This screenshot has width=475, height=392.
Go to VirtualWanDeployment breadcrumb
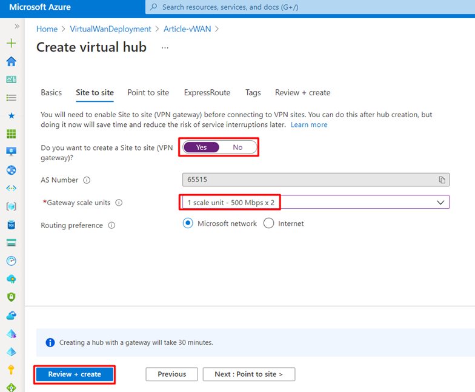click(x=110, y=29)
